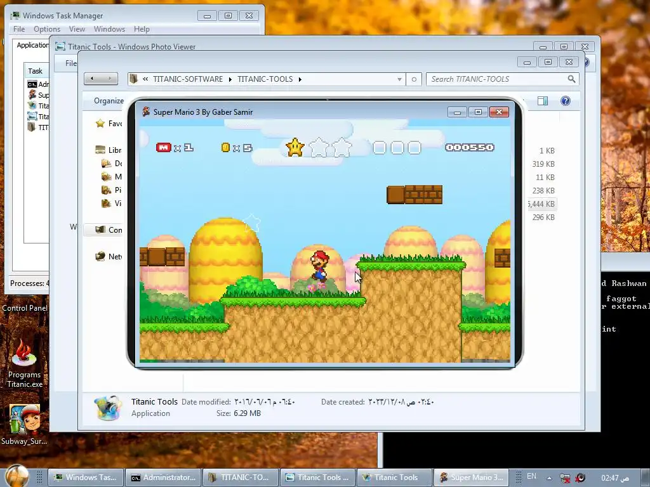The image size is (650, 487).
Task: Switch to Titanic Tools Photo Viewer taskbar button
Action: (318, 477)
